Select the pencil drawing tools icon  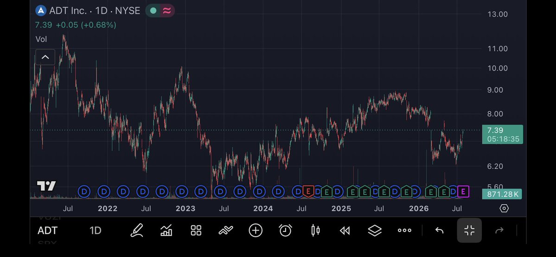pos(136,231)
